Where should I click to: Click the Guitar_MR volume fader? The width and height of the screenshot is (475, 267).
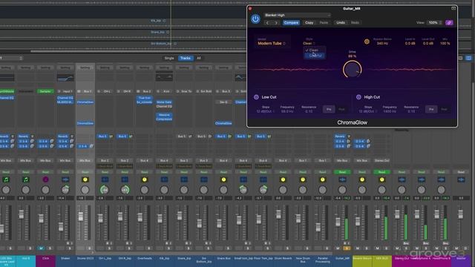(338, 222)
